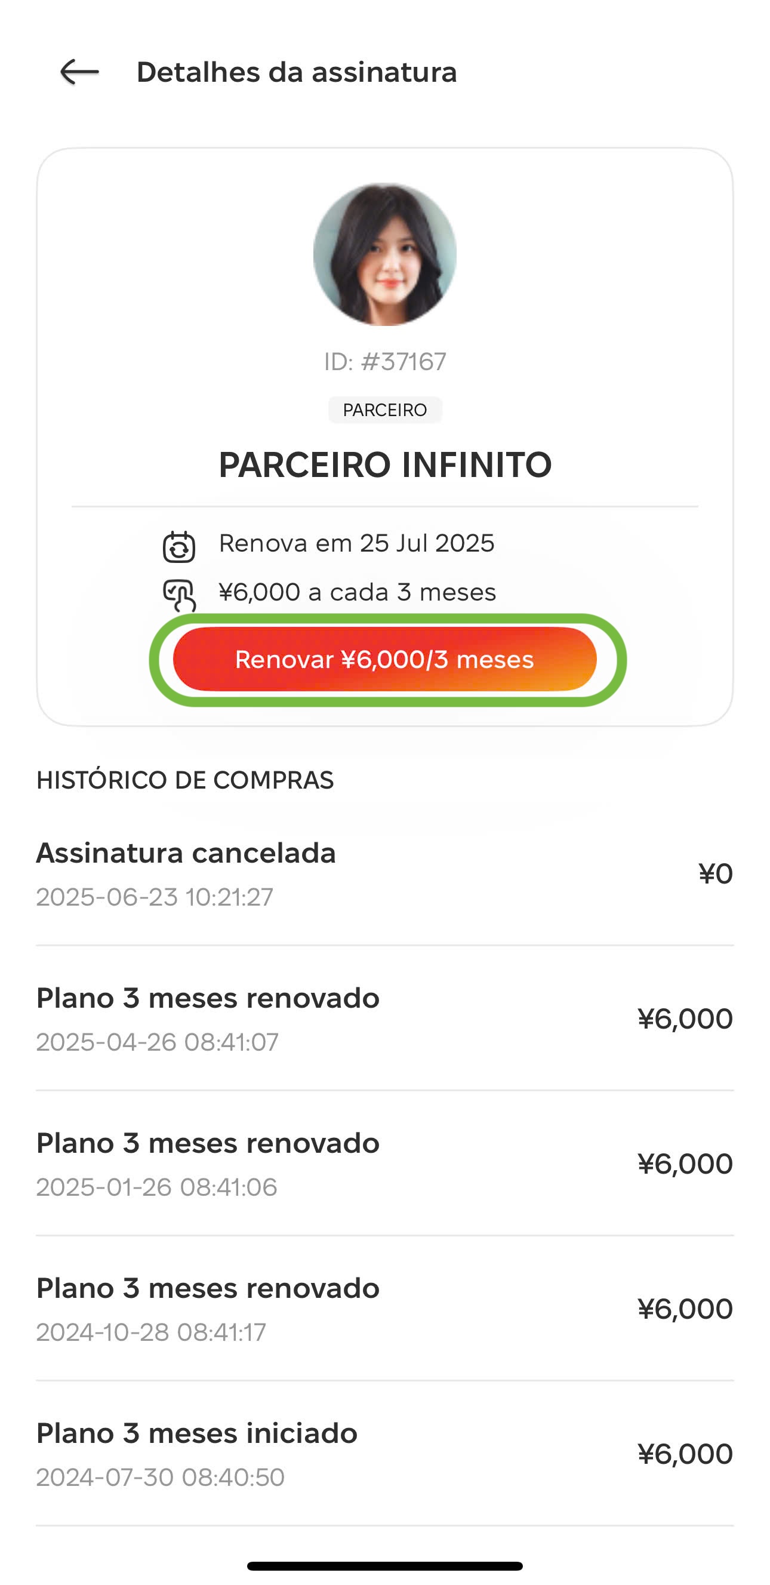Tap the back arrow icon
Screen dimensions: 770x1585
pyautogui.click(x=79, y=72)
